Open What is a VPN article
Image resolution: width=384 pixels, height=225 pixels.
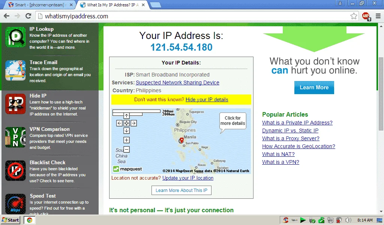point(280,162)
